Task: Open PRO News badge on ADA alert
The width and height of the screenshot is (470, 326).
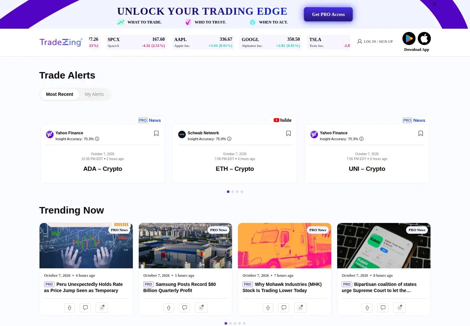Action: pyautogui.click(x=149, y=120)
